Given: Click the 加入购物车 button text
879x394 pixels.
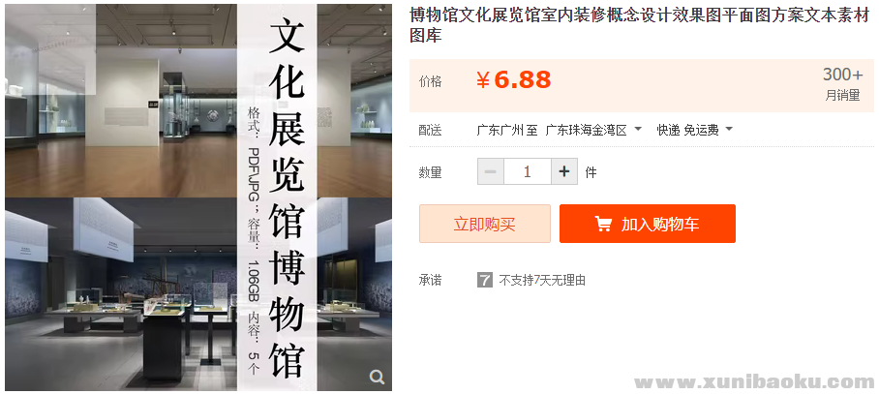Looking at the screenshot, I should [660, 225].
